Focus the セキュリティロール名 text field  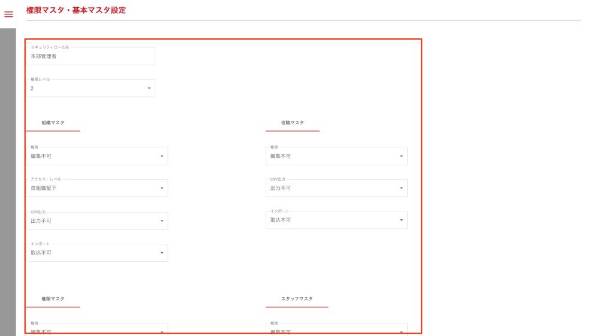click(x=90, y=57)
